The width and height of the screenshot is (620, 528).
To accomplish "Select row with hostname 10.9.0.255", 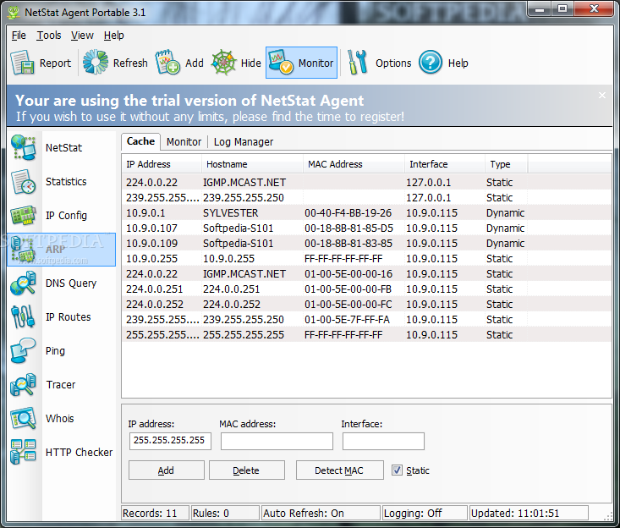I will [366, 259].
